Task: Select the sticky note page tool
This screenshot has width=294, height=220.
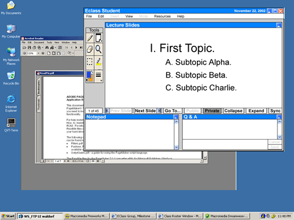Action: pos(99,38)
